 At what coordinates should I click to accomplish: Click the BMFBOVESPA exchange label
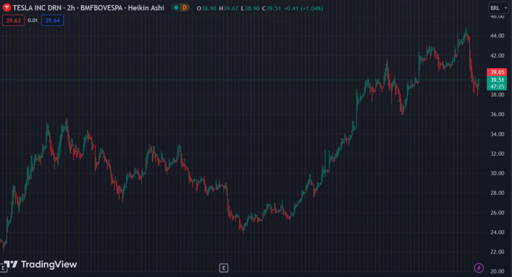pyautogui.click(x=101, y=8)
